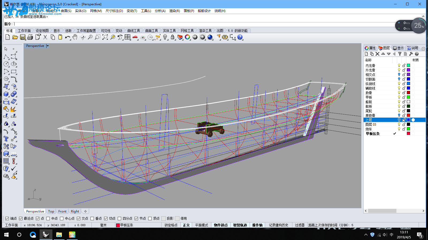Toggle 操作轴 in status bar
This screenshot has height=240, width=428.
pos(257,225)
